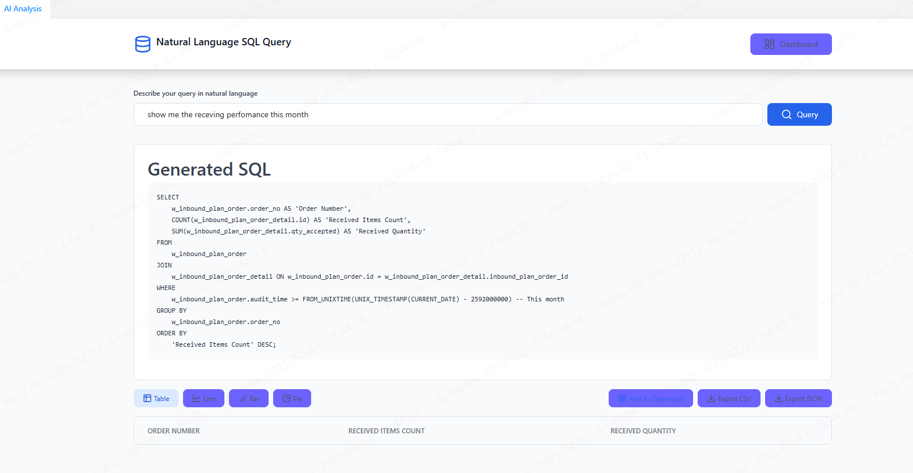Click the ORDER NUMBER column header
The height and width of the screenshot is (473, 913).
[173, 431]
